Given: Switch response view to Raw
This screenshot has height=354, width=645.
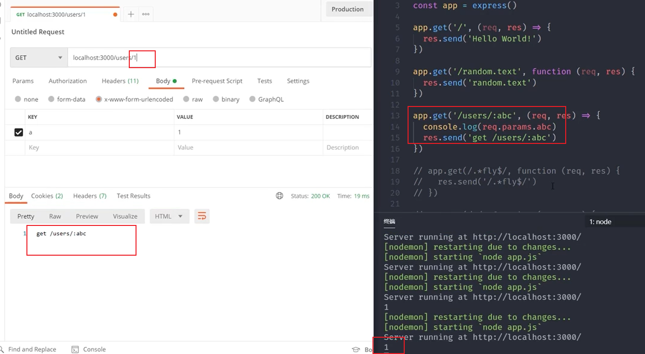Looking at the screenshot, I should click(x=55, y=216).
